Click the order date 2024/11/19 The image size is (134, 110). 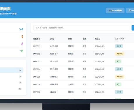99,69
